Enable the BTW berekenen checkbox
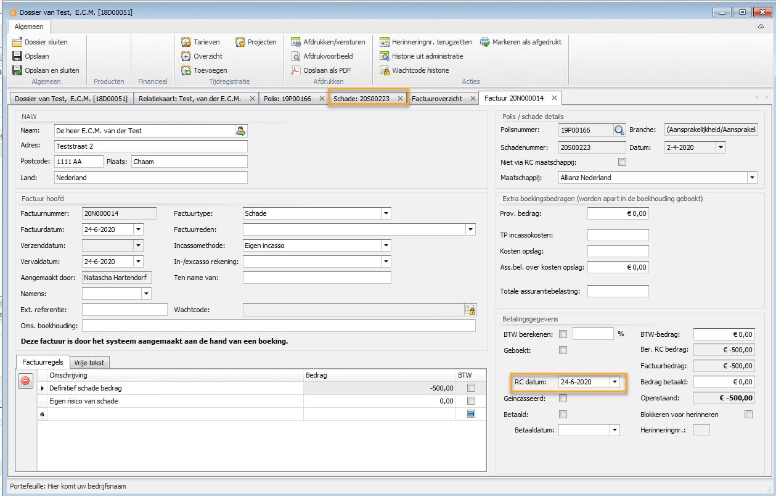Screen dimensions: 776x496 [x=563, y=334]
